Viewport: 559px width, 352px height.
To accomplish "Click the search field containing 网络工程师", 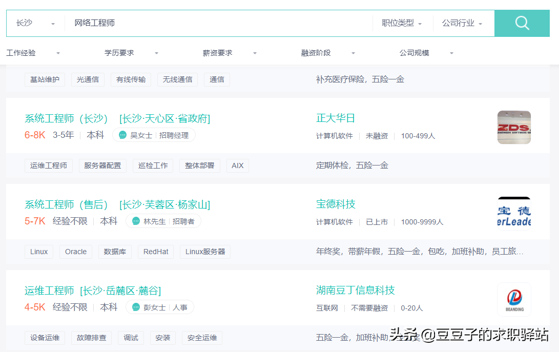I will tap(220, 23).
